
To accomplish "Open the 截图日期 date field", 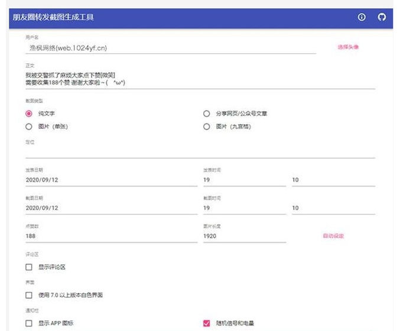I will click(x=111, y=208).
